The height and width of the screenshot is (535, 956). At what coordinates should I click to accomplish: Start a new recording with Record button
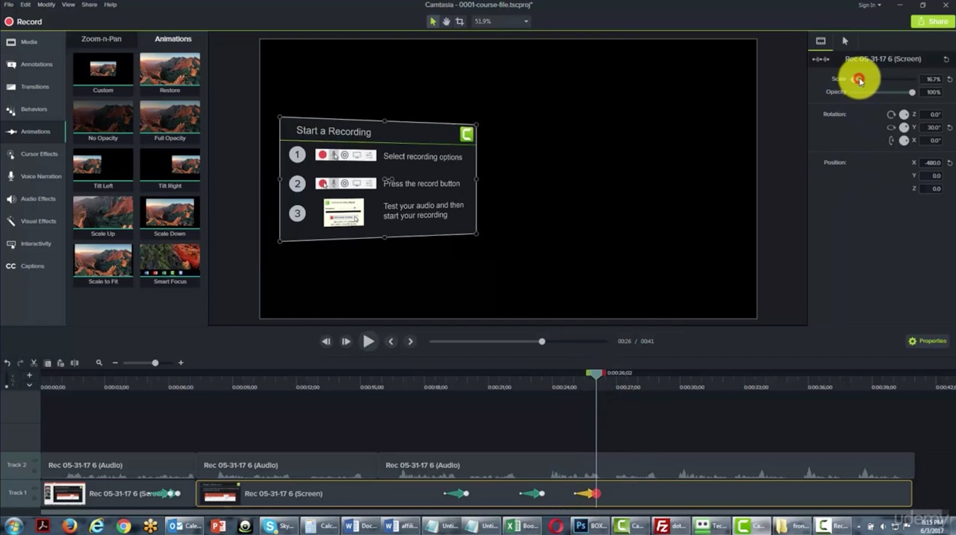[x=24, y=21]
